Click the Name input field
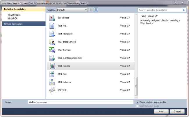189x117 pixels. point(81,102)
